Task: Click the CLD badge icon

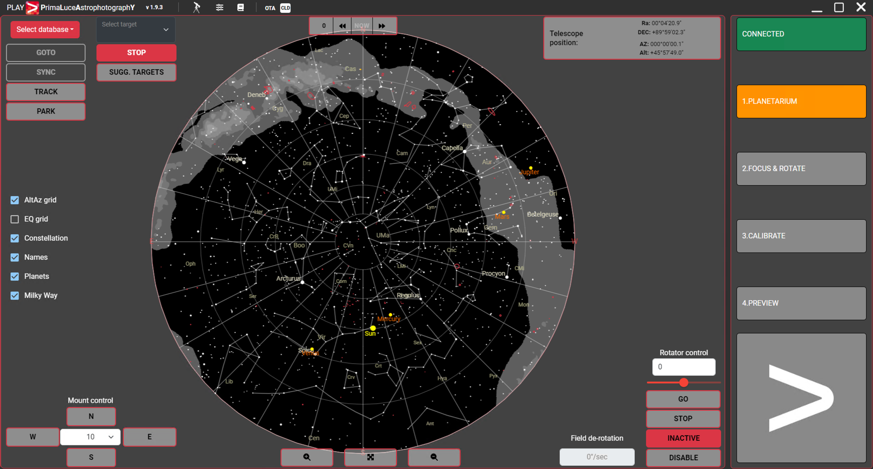Action: coord(286,8)
